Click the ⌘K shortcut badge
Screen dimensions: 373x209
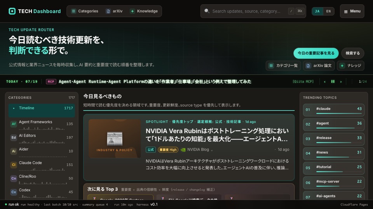click(300, 11)
